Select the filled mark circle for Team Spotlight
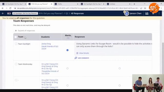This screenshot has width=164, height=92. (x=67, y=50)
